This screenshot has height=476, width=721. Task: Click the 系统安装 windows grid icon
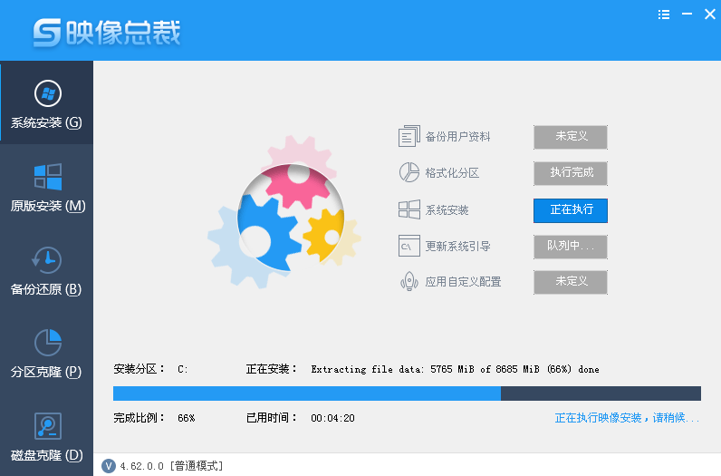[x=409, y=209]
